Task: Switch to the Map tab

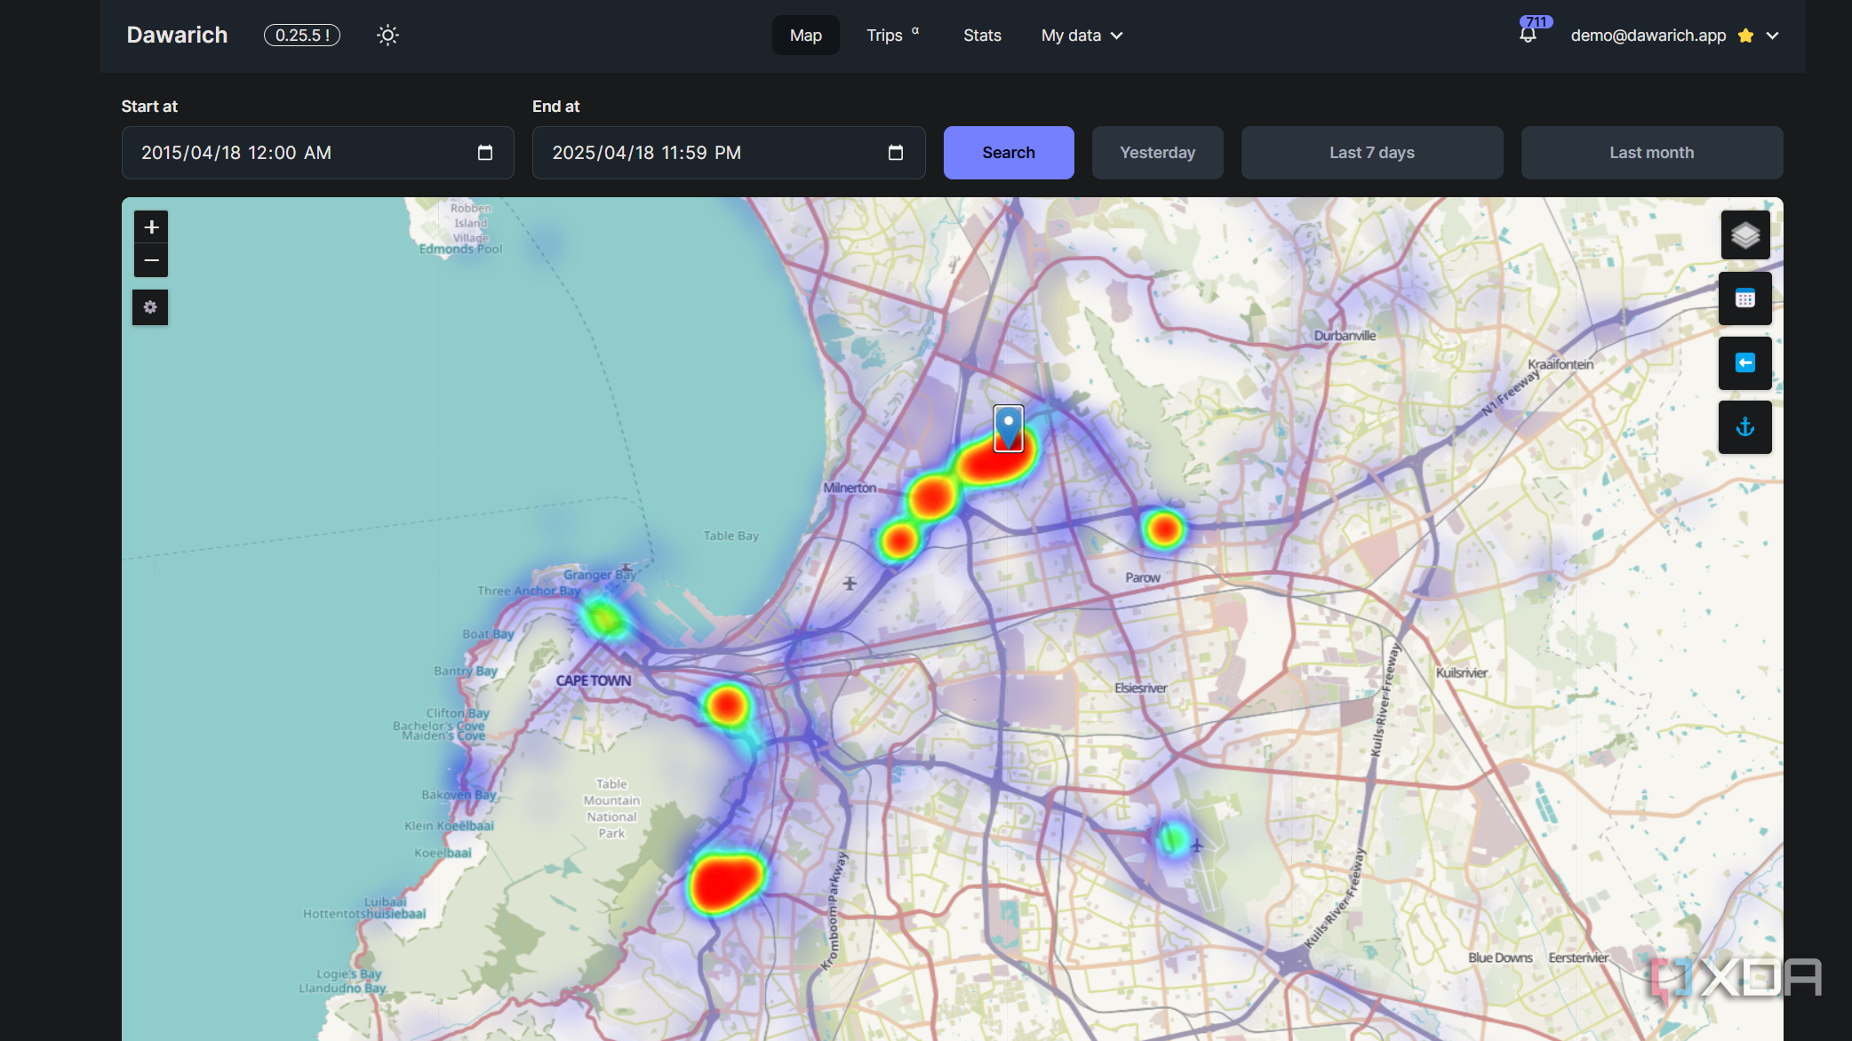Action: tap(806, 36)
